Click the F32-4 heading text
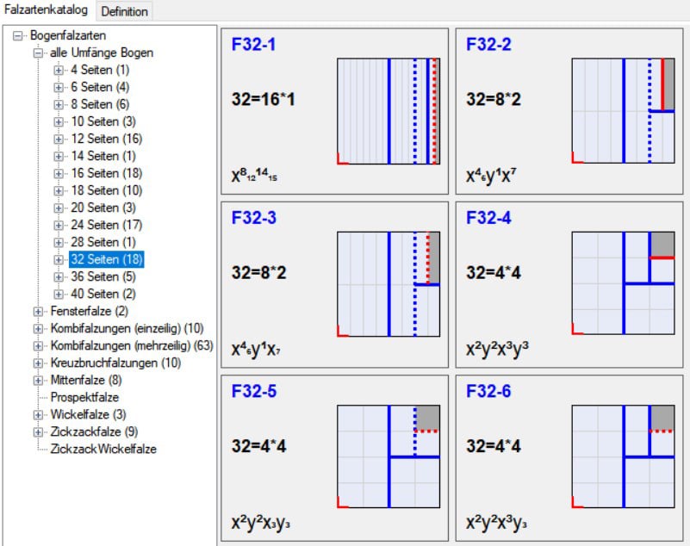Image resolution: width=690 pixels, height=546 pixels. [488, 218]
